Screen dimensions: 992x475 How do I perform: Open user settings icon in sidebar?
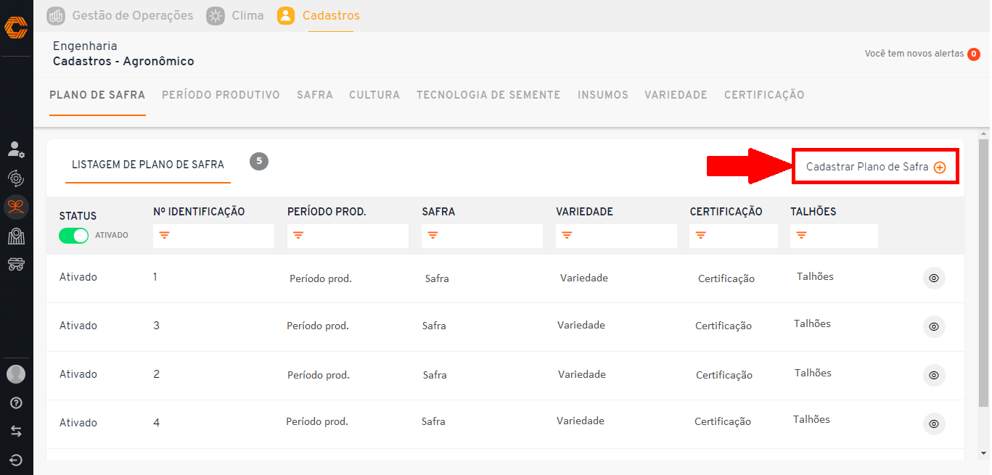click(16, 149)
